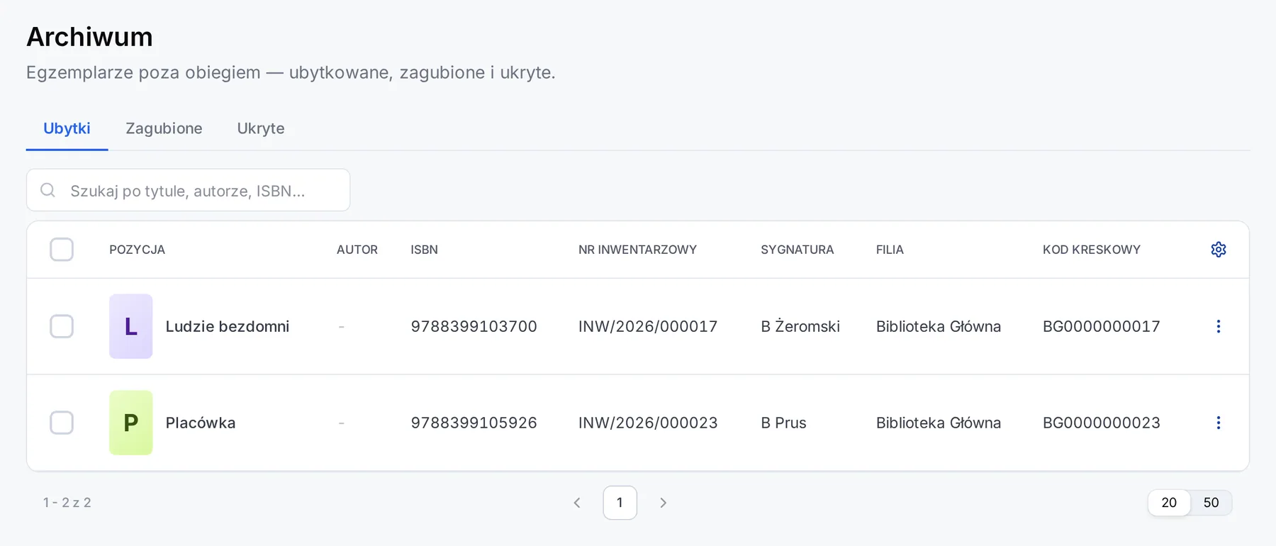Toggle the select-all header checkbox

(62, 250)
